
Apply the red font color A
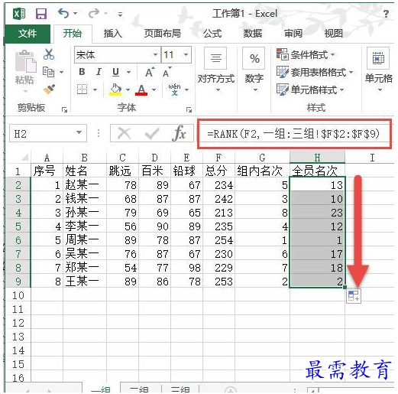[x=141, y=90]
